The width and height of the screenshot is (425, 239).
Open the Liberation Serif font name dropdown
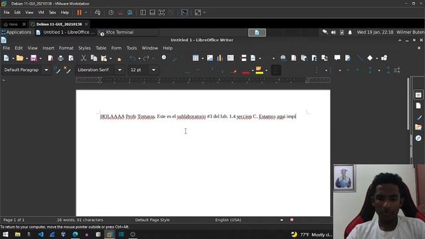(120, 70)
